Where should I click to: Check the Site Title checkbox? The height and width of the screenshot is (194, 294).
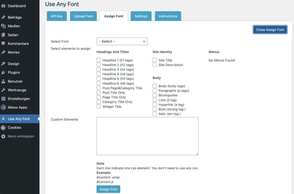[155, 60]
